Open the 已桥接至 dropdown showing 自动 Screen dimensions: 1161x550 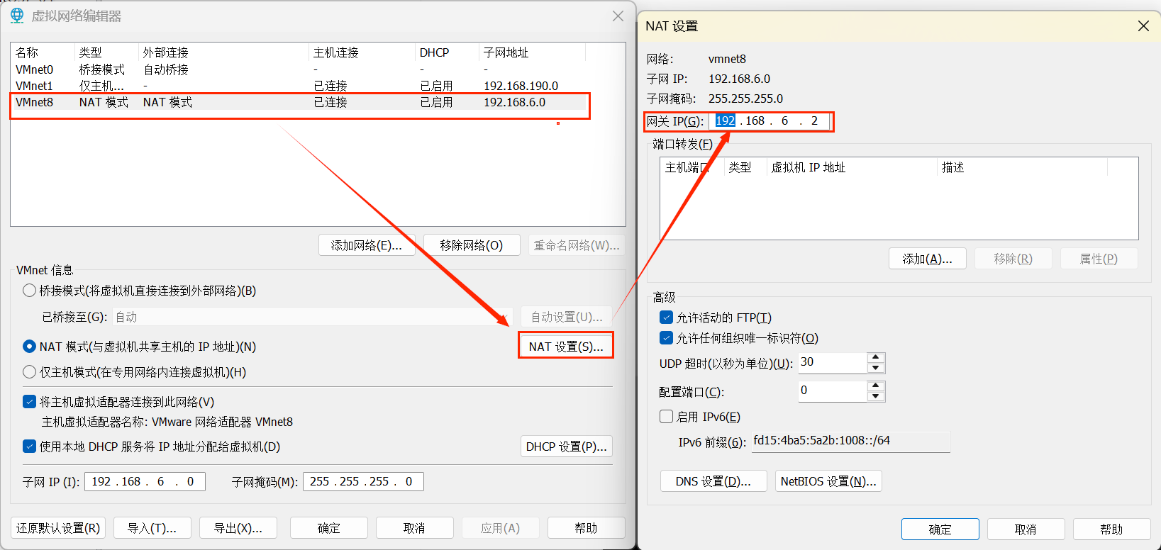312,317
